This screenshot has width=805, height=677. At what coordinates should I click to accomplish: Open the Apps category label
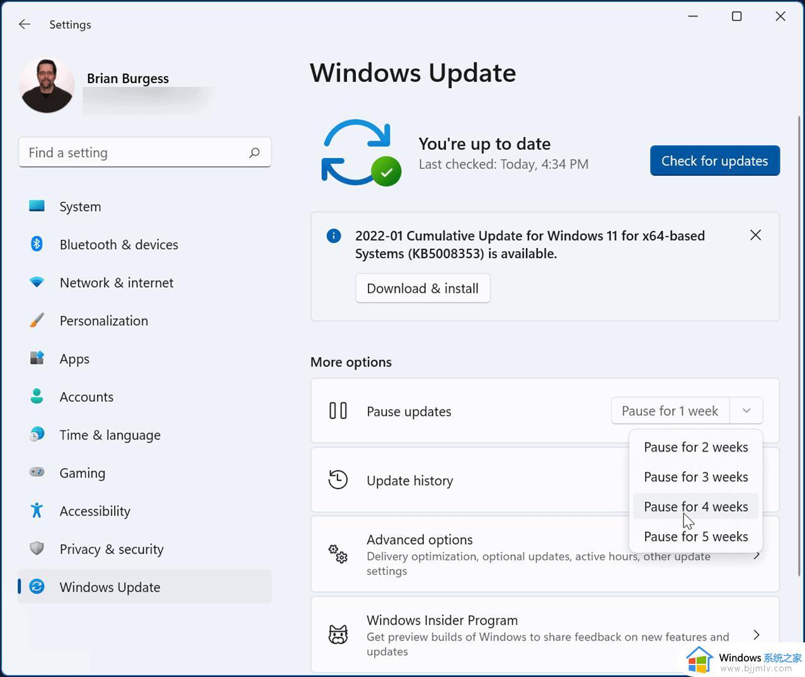[74, 359]
